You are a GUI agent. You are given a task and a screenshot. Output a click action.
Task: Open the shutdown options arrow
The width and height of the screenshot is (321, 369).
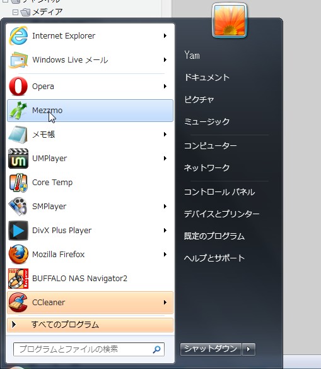pos(248,349)
